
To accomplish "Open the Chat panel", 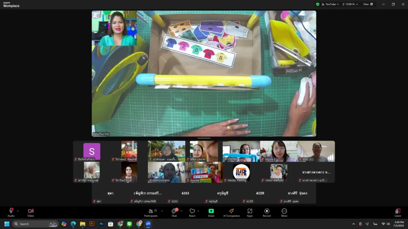I will [174, 212].
